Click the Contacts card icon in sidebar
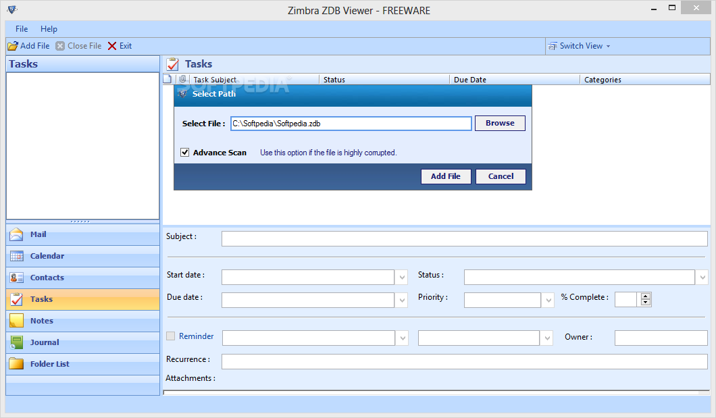This screenshot has width=716, height=418. [16, 278]
